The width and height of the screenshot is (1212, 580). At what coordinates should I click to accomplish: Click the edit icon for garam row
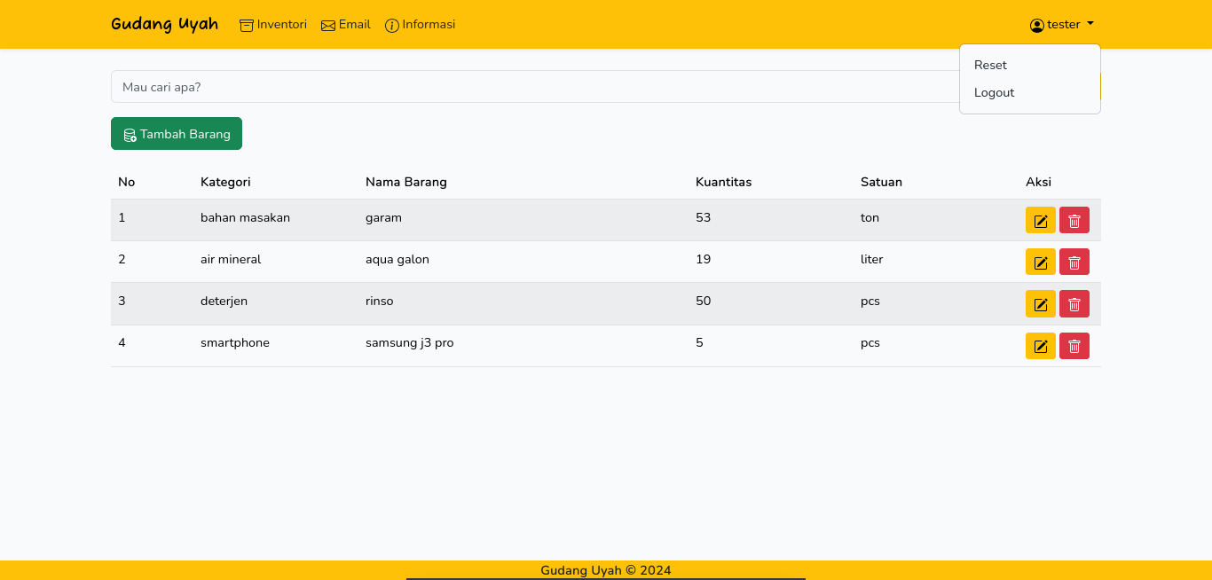click(1040, 220)
